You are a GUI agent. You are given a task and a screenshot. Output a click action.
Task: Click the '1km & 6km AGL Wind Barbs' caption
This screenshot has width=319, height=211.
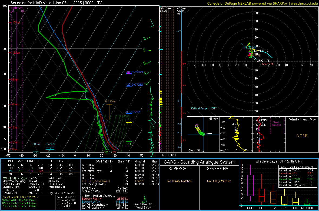click(144, 206)
